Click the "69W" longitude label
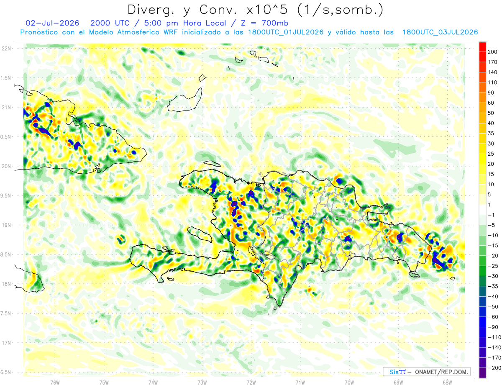Image resolution: width=502 pixels, height=388 pixels. tap(398, 383)
